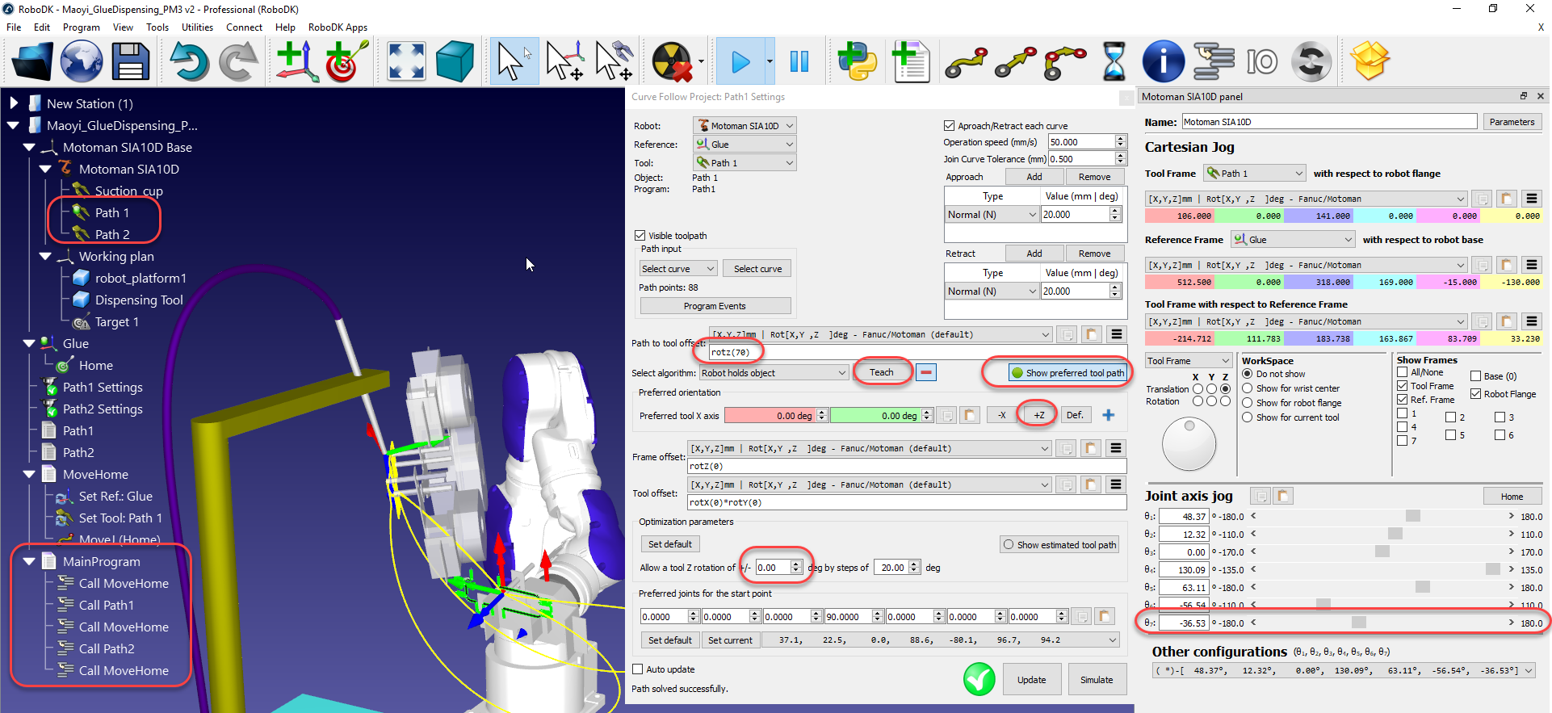Click the Program Events button

tap(715, 306)
